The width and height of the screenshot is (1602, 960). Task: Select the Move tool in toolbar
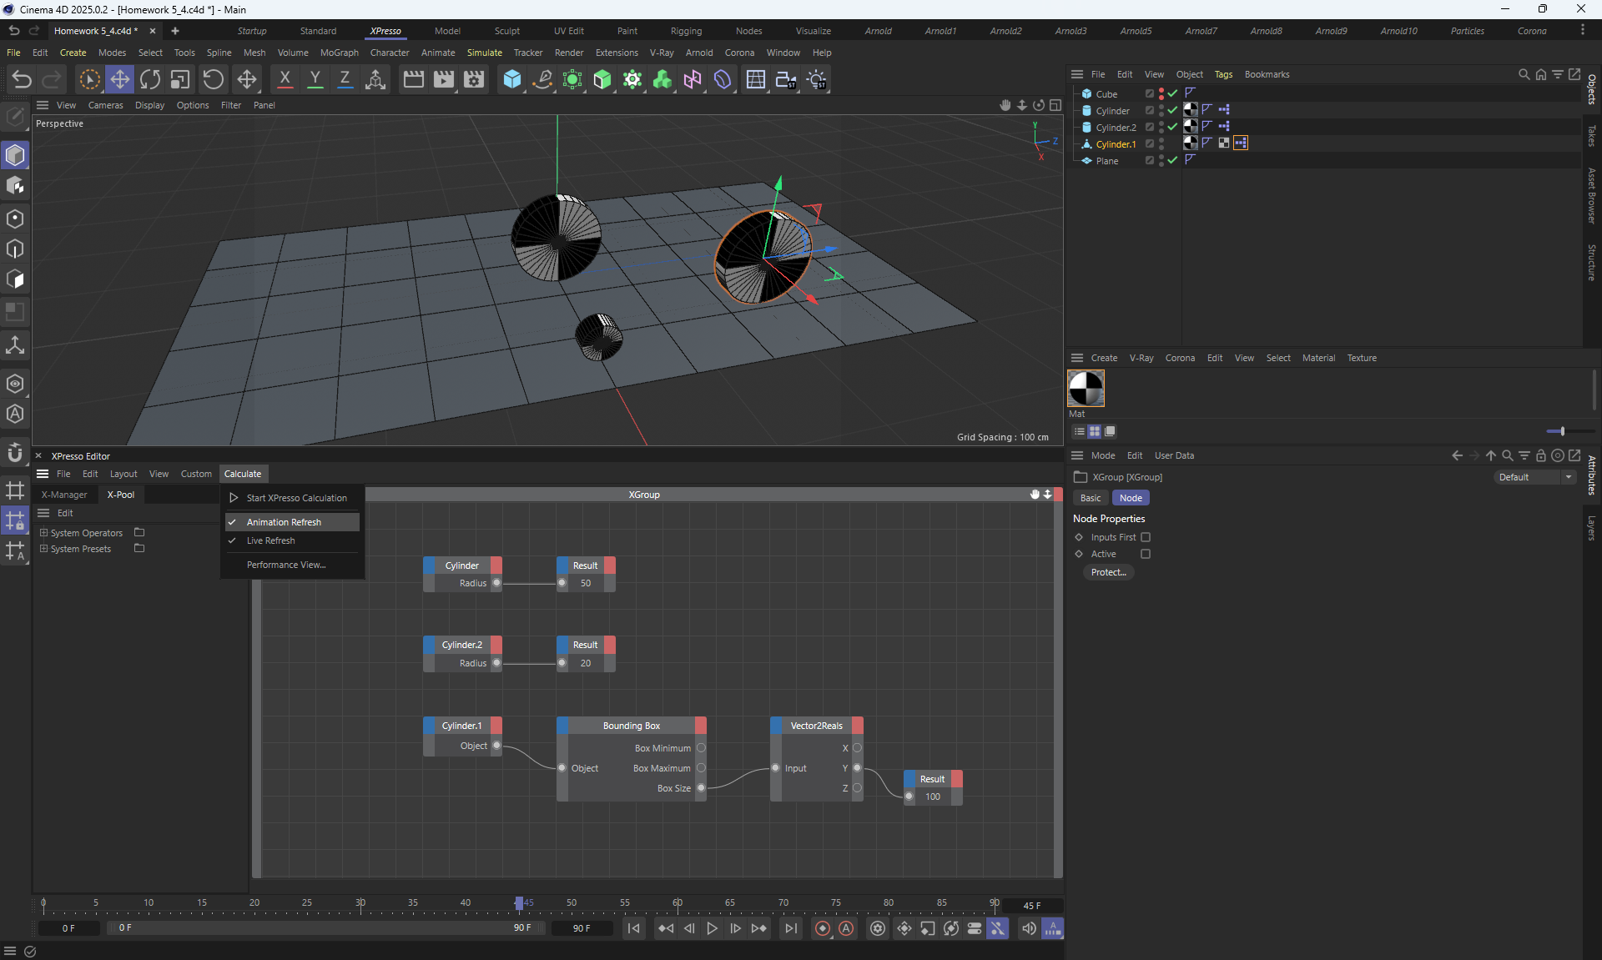coord(120,79)
